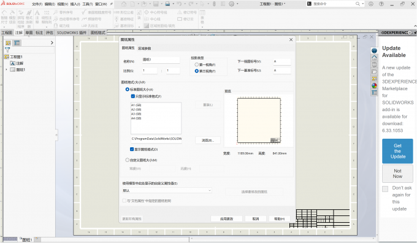Expand the search magnifier dropdown arrow
The width and height of the screenshot is (417, 243).
click(x=363, y=4)
